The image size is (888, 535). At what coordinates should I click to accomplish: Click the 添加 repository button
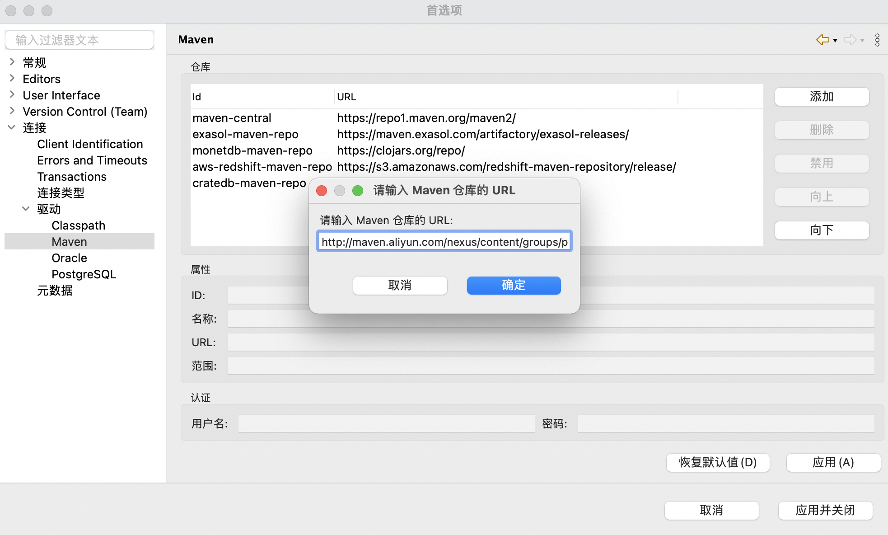click(822, 97)
